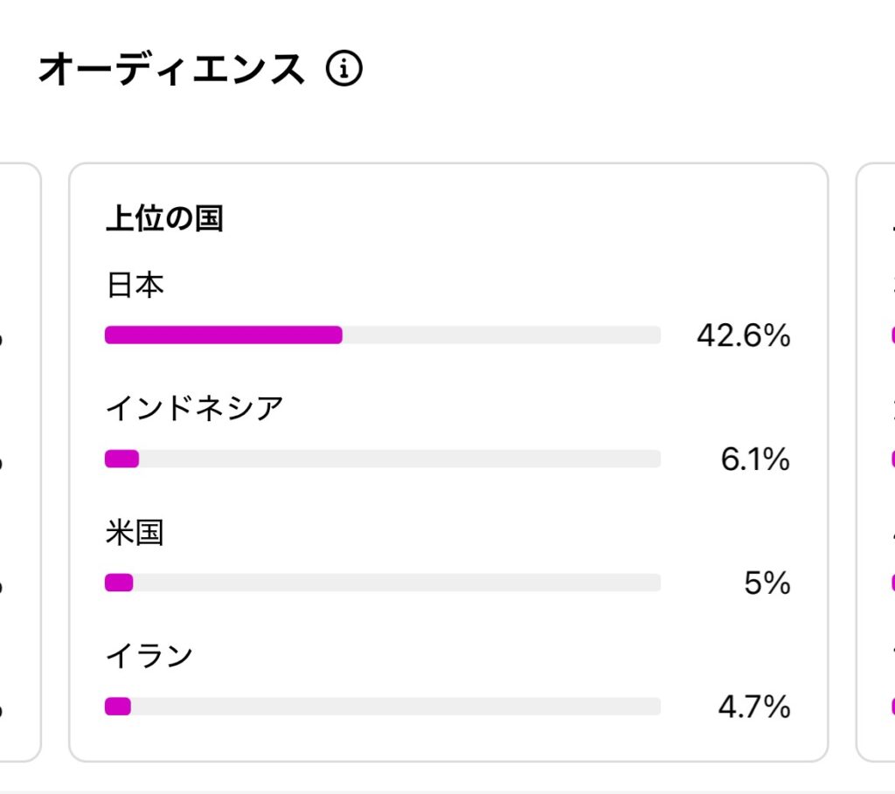Select the 6.1% percentage value

point(755,459)
